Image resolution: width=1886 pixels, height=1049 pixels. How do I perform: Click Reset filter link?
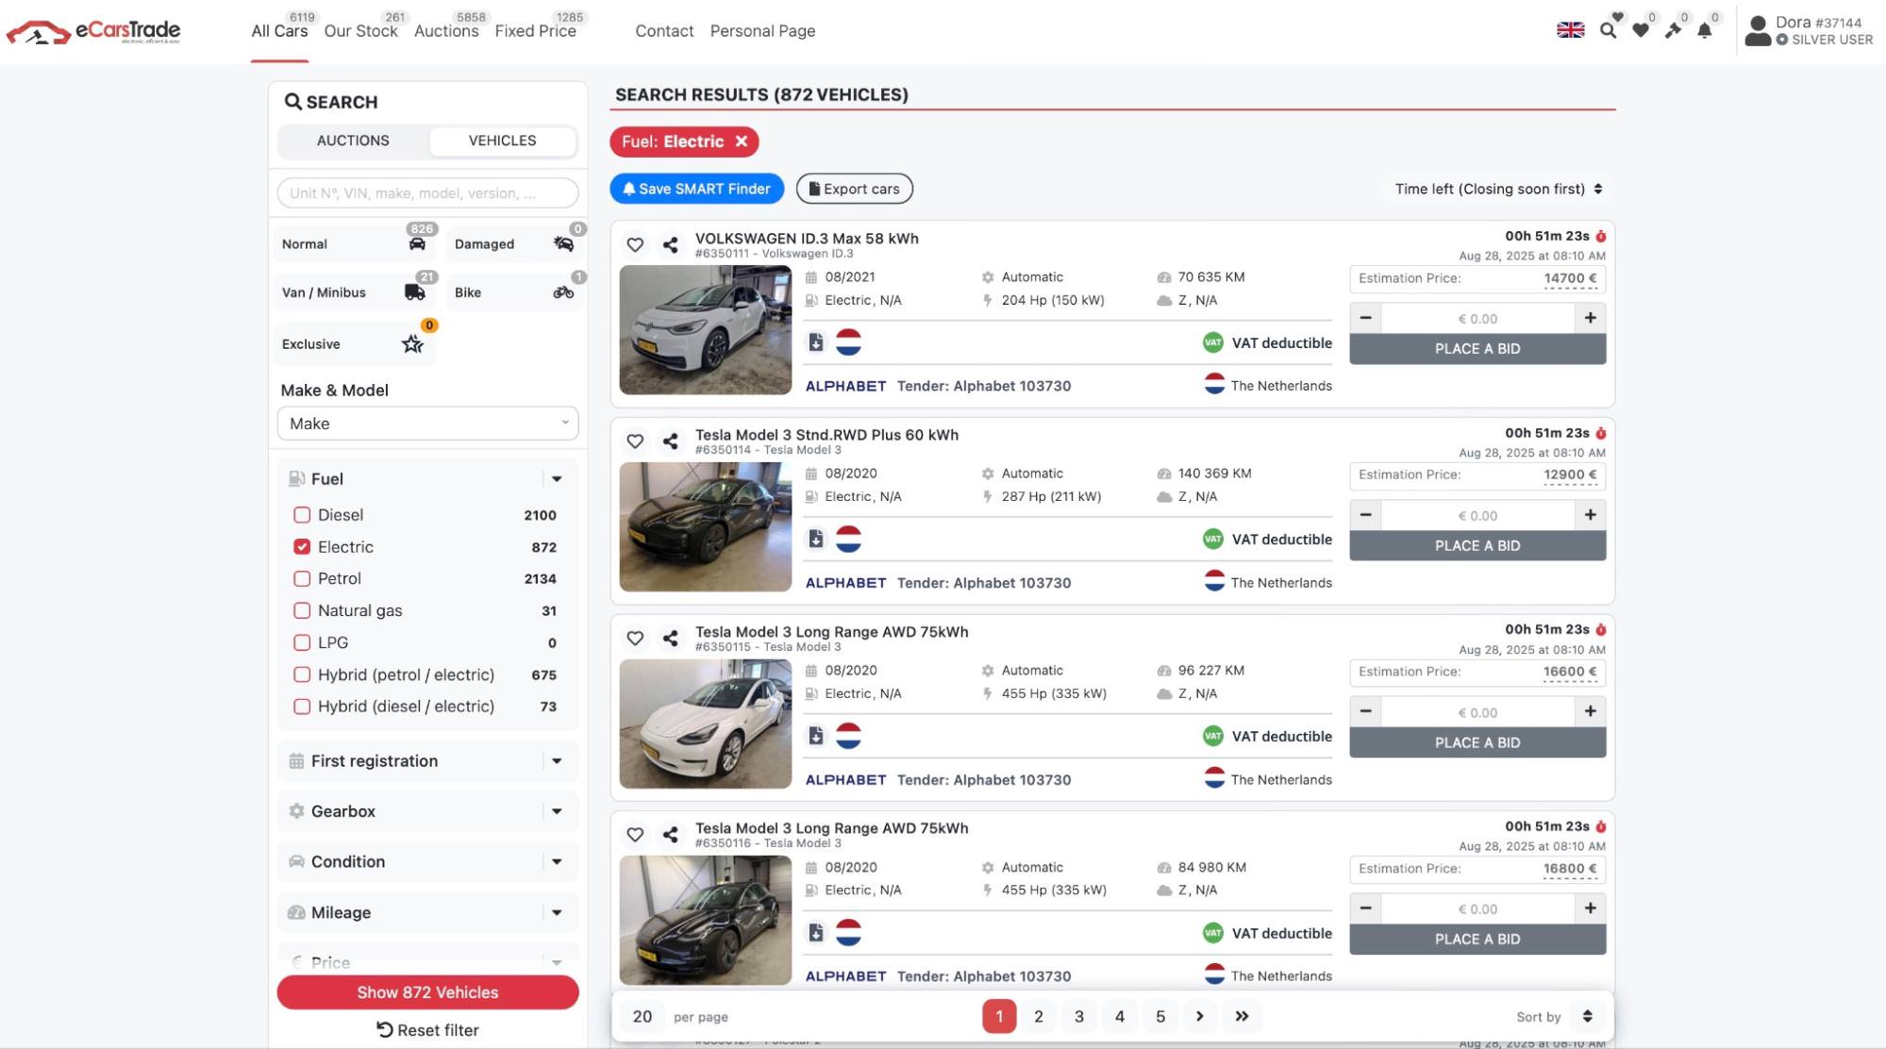[427, 1030]
